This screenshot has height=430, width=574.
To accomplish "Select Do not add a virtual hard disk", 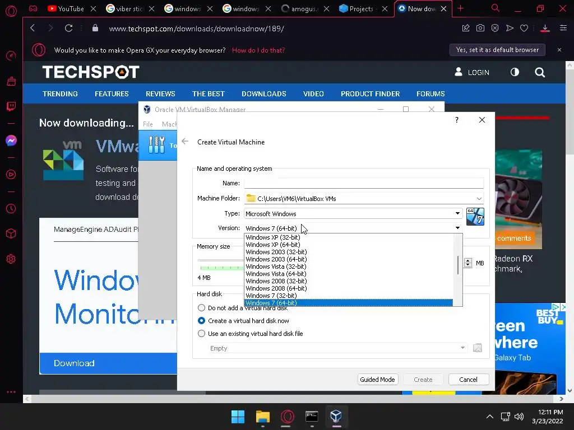I will click(x=201, y=308).
